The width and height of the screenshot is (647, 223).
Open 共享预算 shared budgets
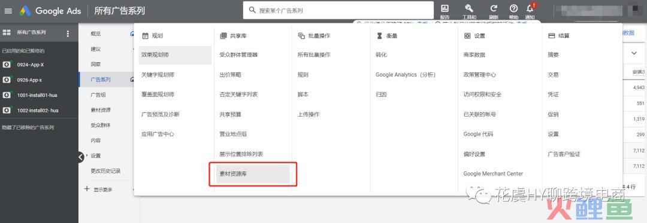[x=230, y=114]
